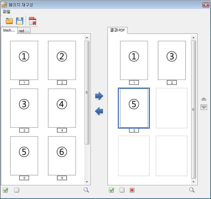Switch to the black... tab
Viewport: 211px width, 199px height.
point(9,30)
